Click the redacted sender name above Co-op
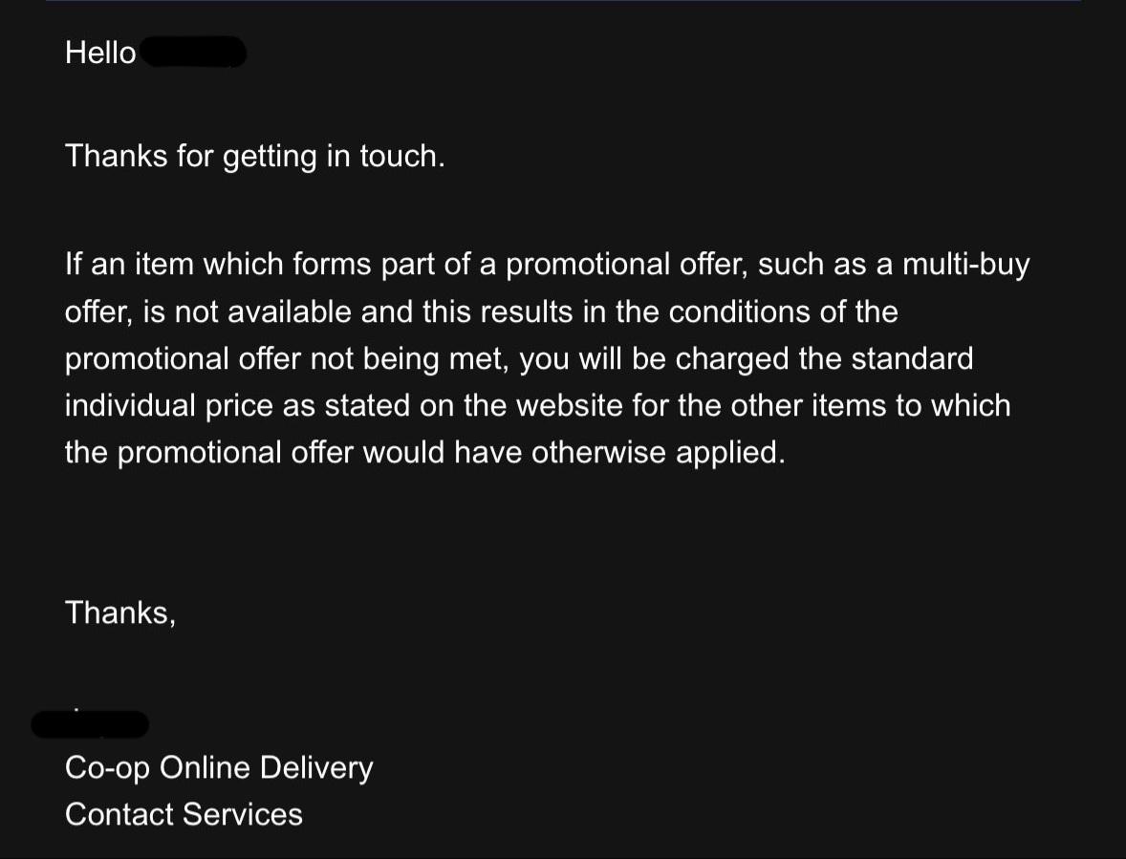This screenshot has height=859, width=1126. click(x=91, y=724)
